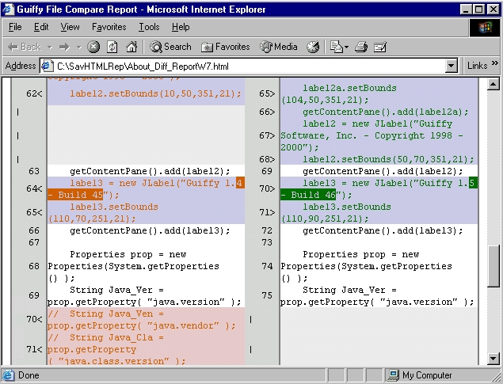Image resolution: width=503 pixels, height=384 pixels.
Task: Click the scrollbar down arrow
Action: 493,358
